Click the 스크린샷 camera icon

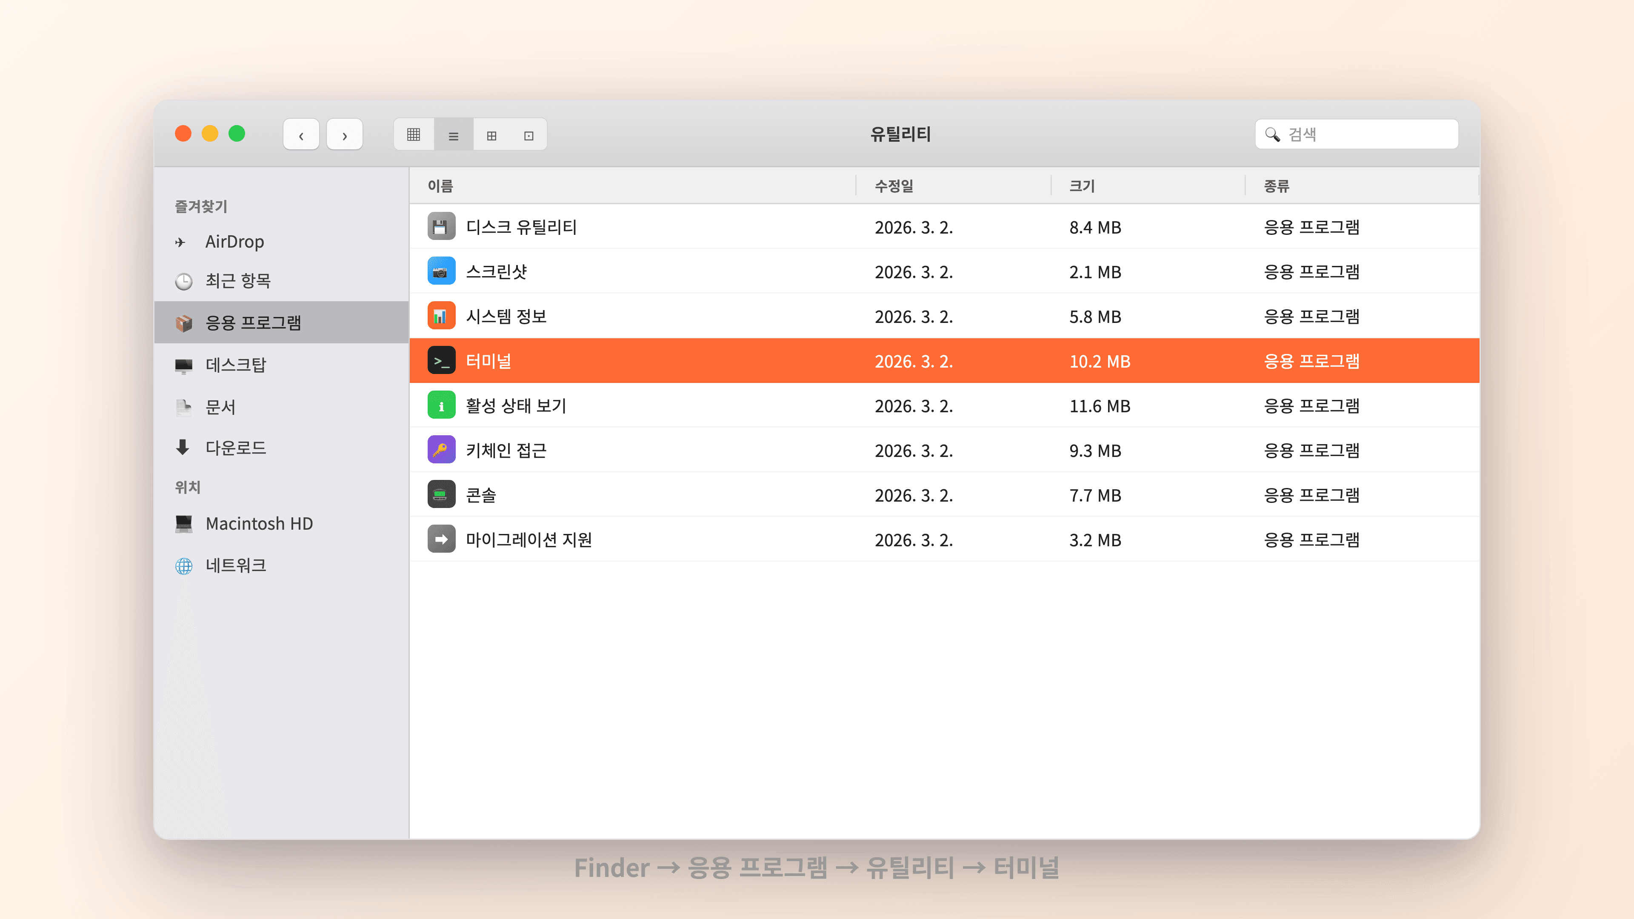(x=442, y=271)
